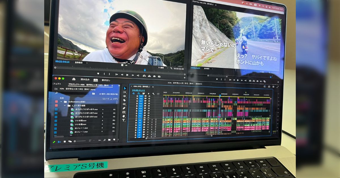Select the Track Select Forward tool
340x178 pixels.
pos(125,92)
